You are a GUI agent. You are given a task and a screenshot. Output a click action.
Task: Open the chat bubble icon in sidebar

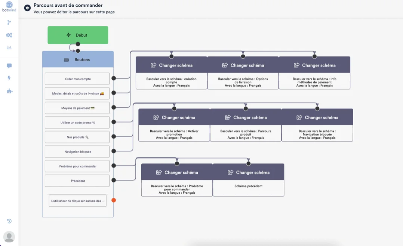(9, 66)
